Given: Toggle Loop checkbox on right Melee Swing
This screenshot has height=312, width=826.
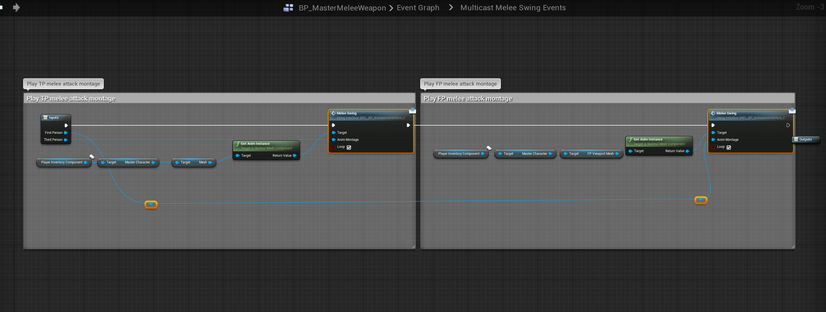Looking at the screenshot, I should (x=728, y=147).
